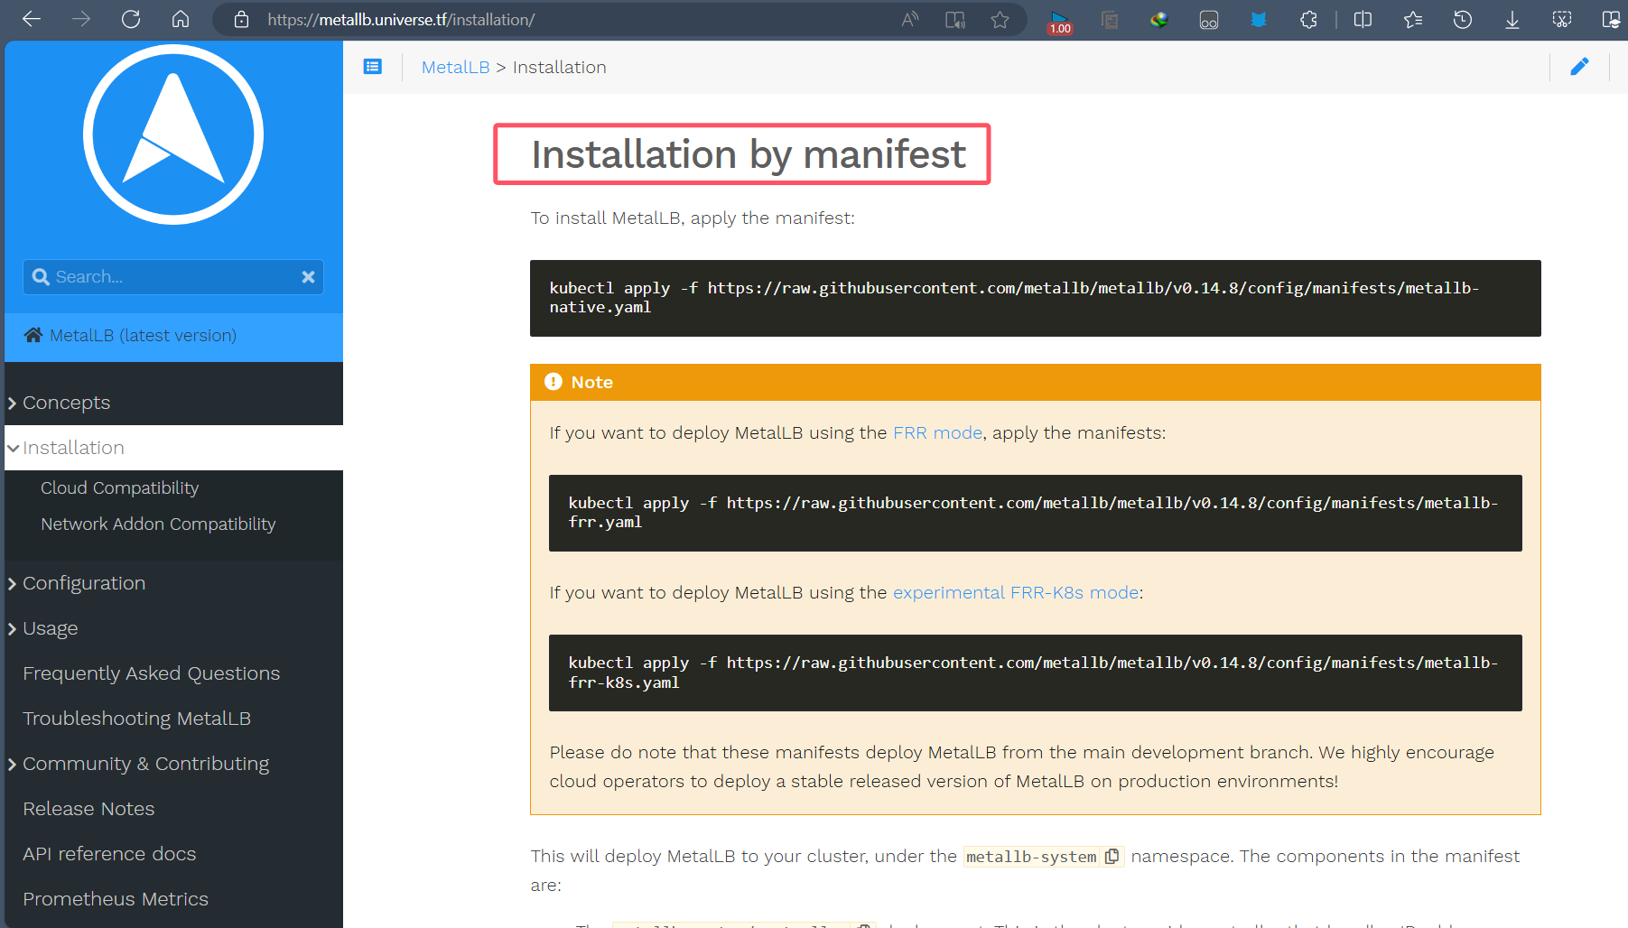1628x928 pixels.
Task: Open the rounded square extension with two eyes
Action: [x=1209, y=19]
